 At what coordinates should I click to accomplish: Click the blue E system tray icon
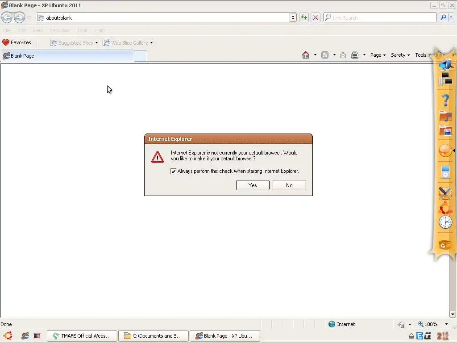click(420, 336)
